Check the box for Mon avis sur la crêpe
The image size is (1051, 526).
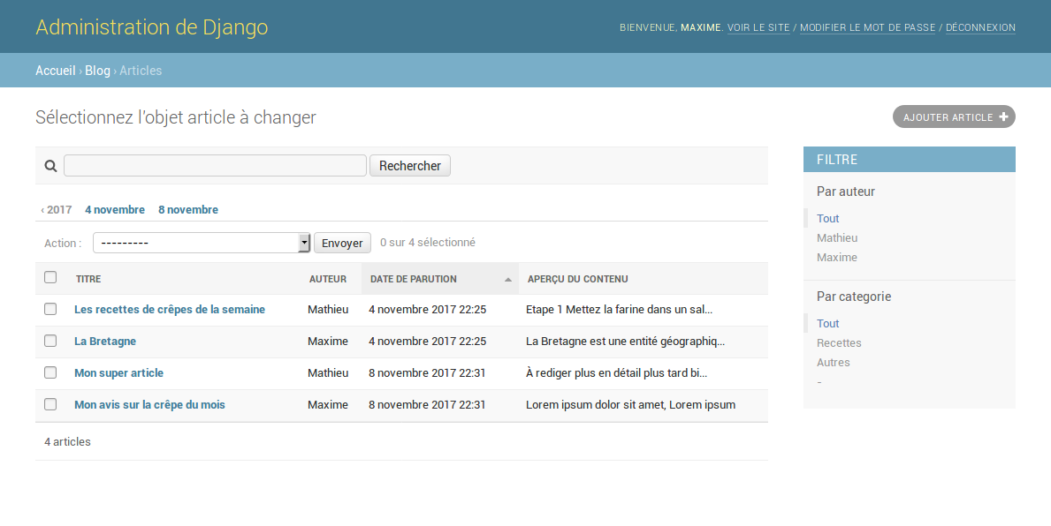click(50, 404)
